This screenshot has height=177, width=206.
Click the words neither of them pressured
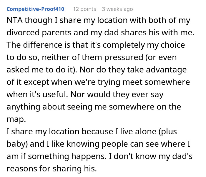point(92,57)
